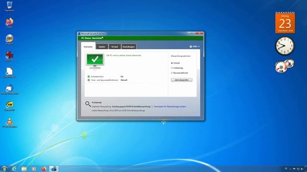Launch Firefox from the desktop shortcut
307x172 pixels.
9,22
